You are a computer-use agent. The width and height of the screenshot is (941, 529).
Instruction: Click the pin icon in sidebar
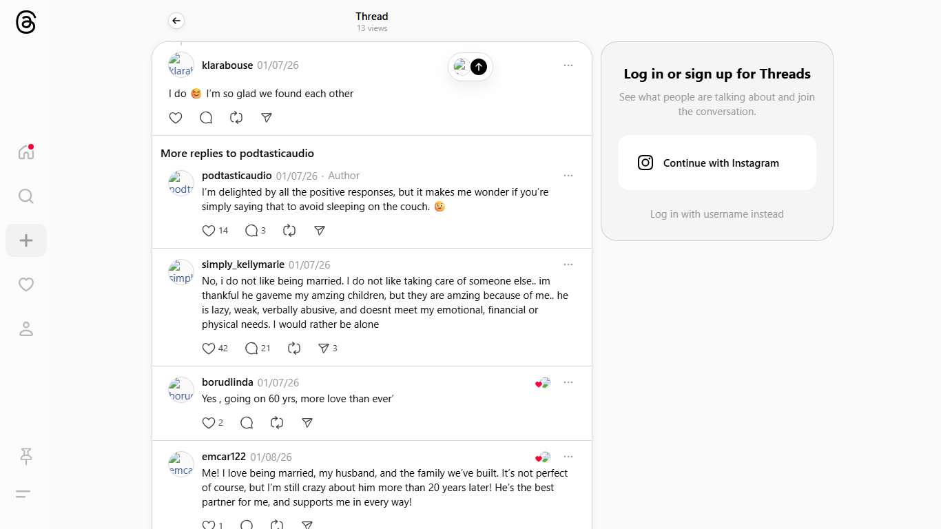(x=26, y=456)
